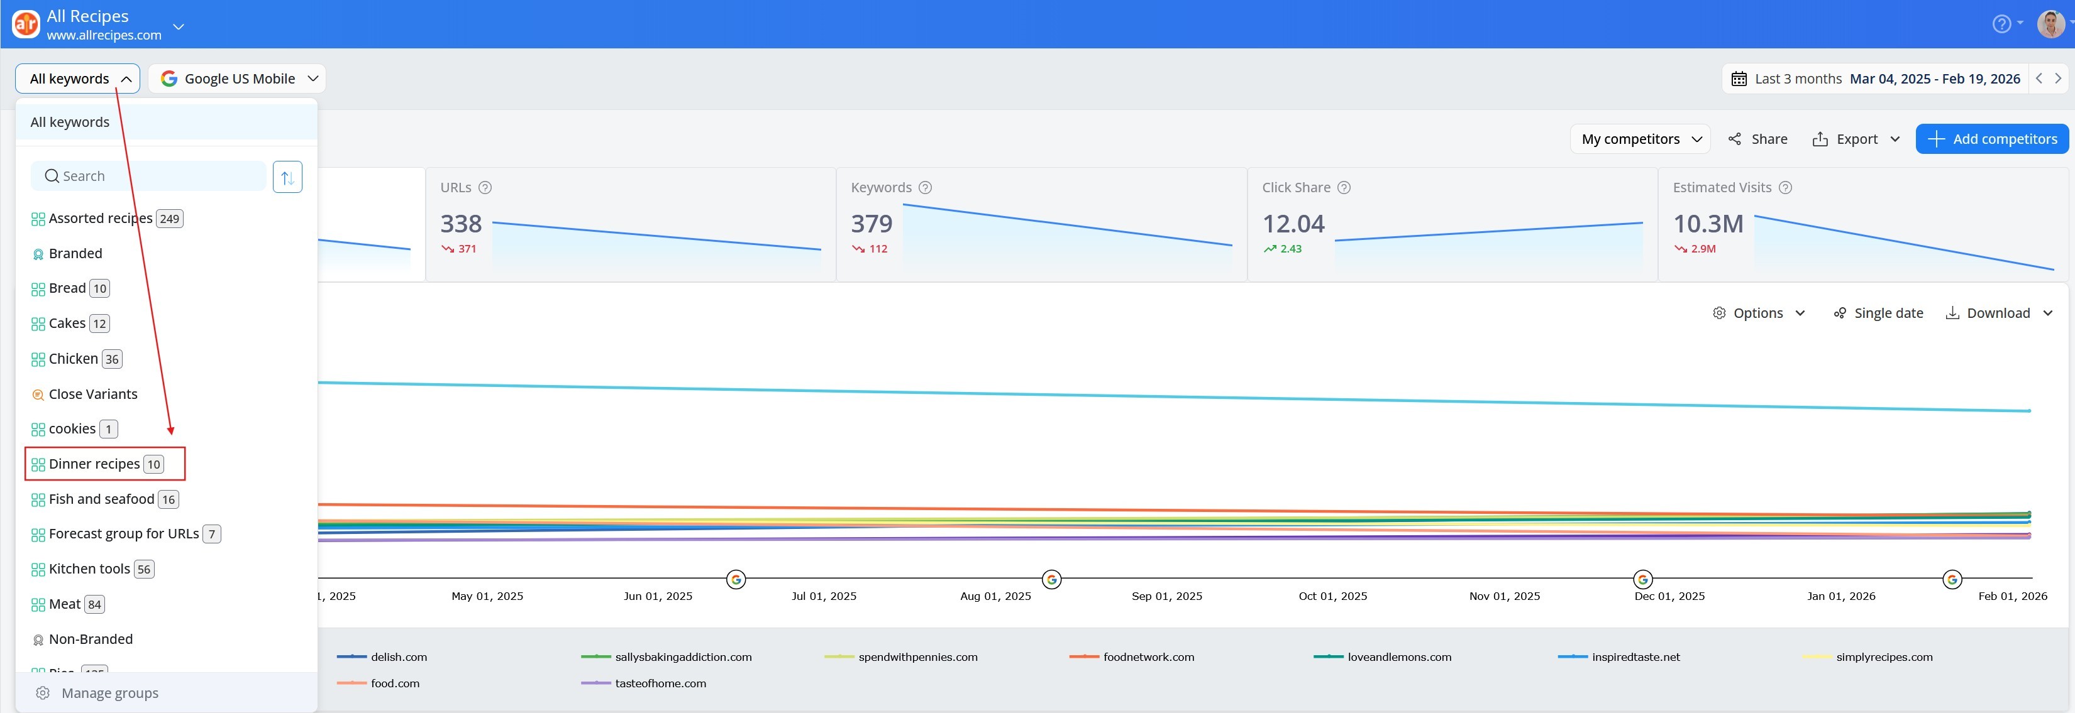Screen dimensions: 2075x713
Task: Toggle inspiredtaste.net legend entry
Action: 1619,658
